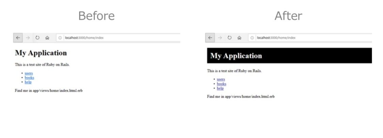Reload the page in the Before browser

(37, 38)
